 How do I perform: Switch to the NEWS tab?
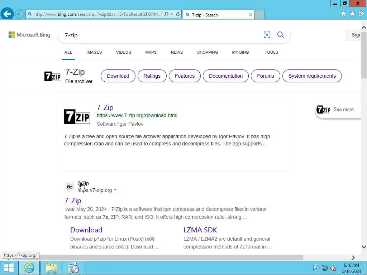tap(177, 52)
